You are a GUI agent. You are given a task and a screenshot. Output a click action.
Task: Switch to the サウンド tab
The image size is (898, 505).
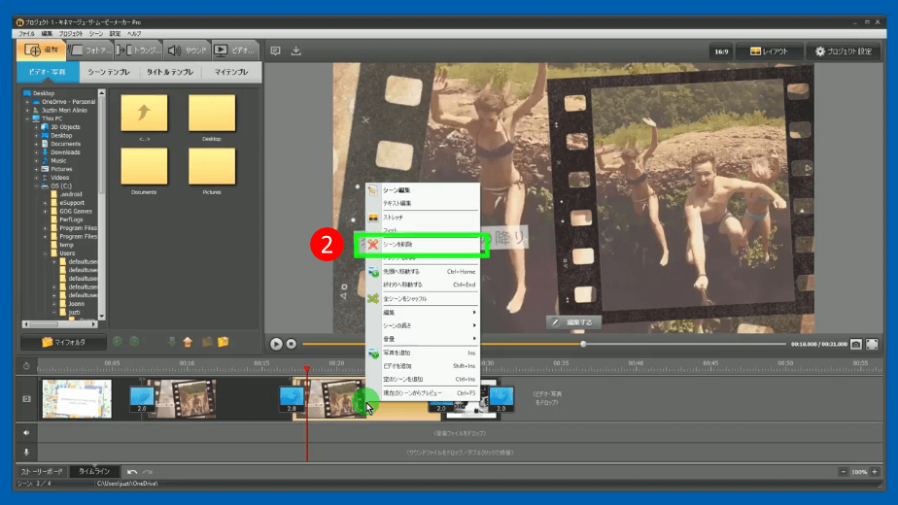pos(187,50)
